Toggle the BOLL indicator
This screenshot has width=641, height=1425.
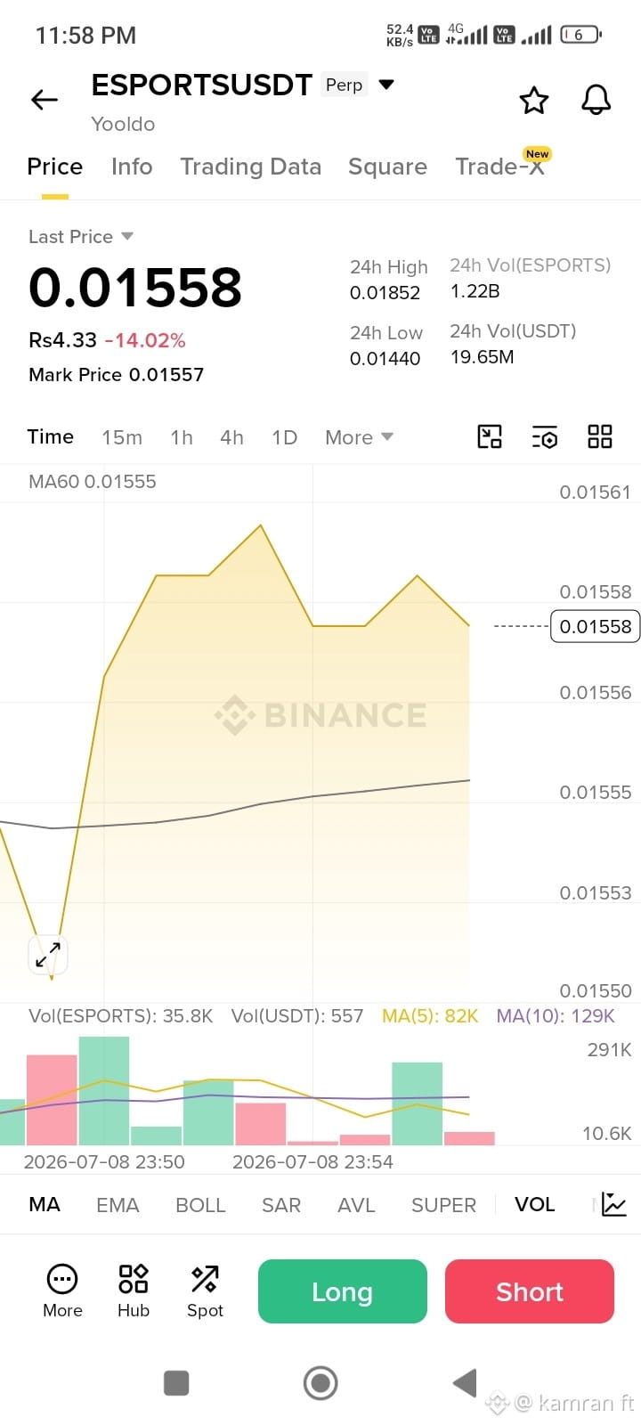[200, 1204]
